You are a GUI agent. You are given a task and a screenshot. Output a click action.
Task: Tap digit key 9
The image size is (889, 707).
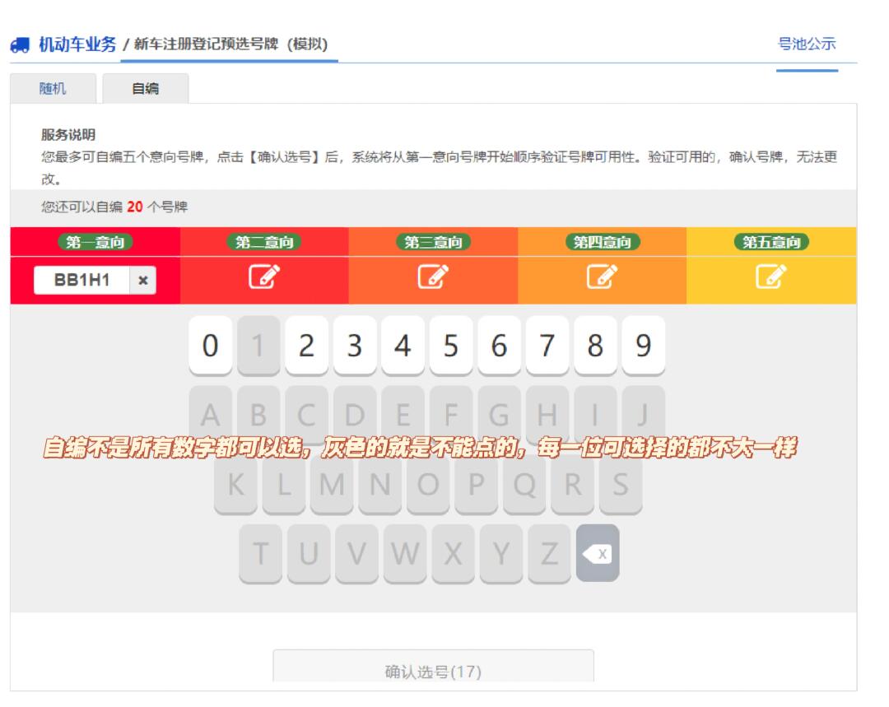pyautogui.click(x=643, y=346)
